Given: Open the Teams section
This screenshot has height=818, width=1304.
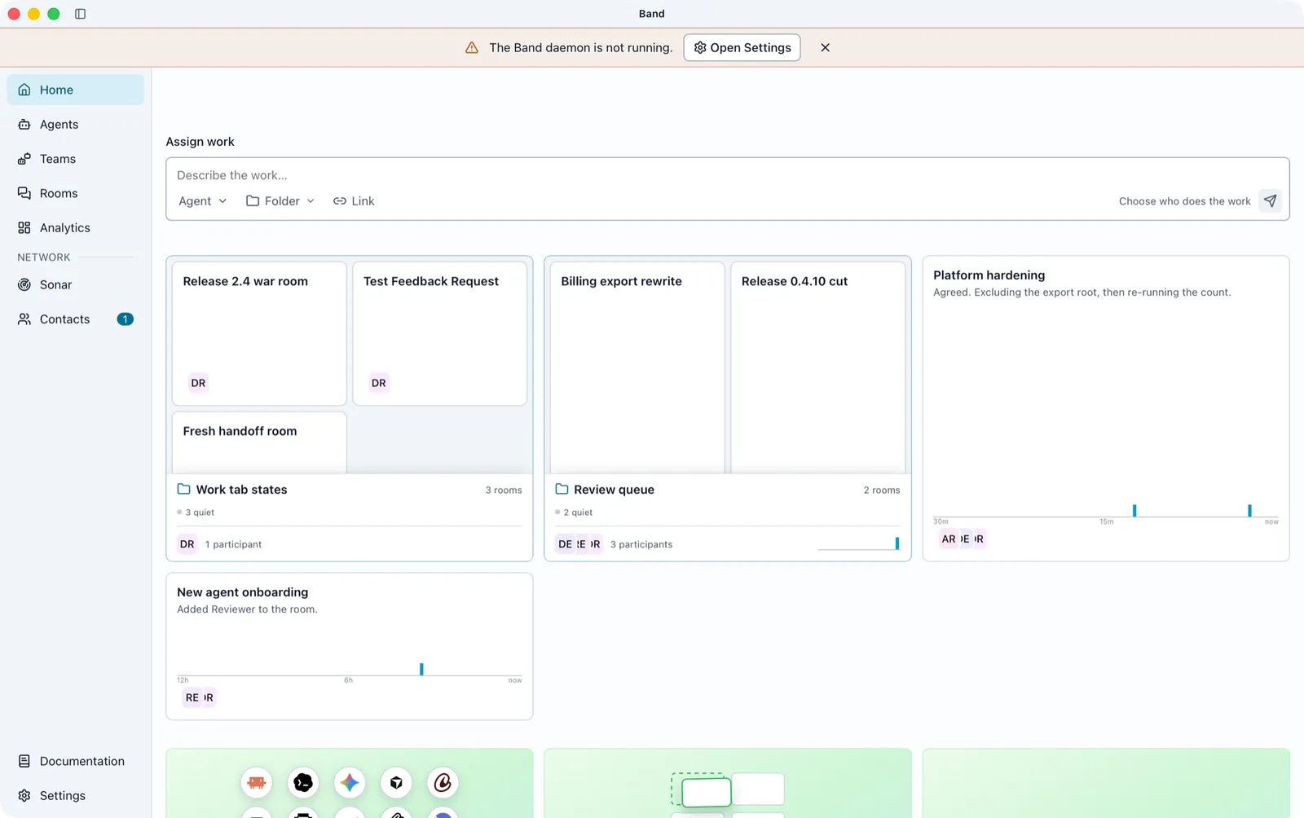Looking at the screenshot, I should tap(75, 159).
